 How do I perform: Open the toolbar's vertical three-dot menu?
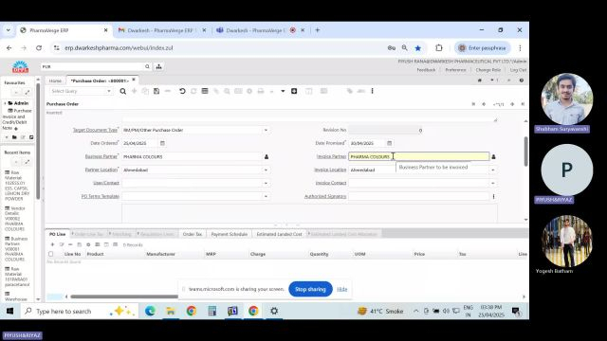coord(372,91)
